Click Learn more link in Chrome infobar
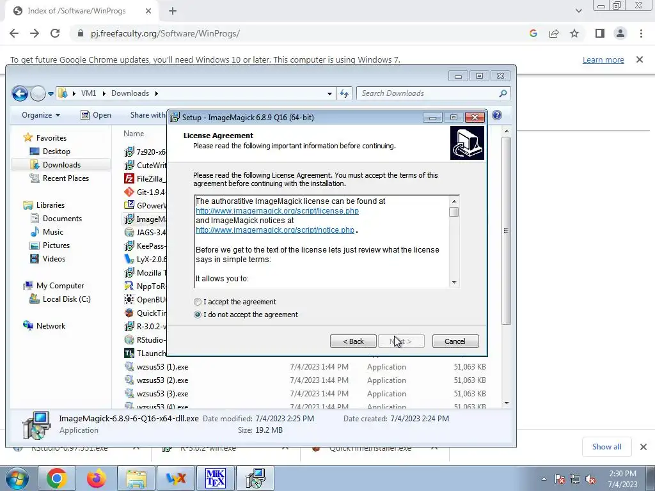This screenshot has height=491, width=655. [603, 59]
